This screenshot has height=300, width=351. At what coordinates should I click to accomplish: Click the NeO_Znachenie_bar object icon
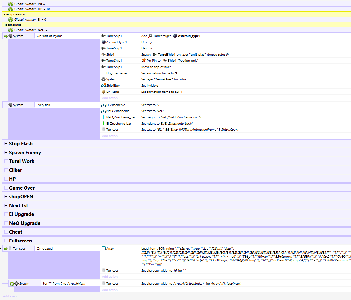pyautogui.click(x=103, y=117)
